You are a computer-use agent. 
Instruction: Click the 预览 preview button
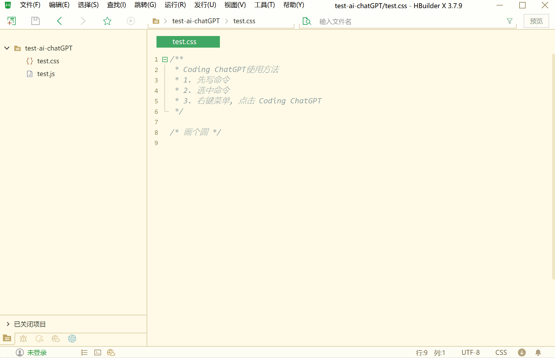coord(536,21)
